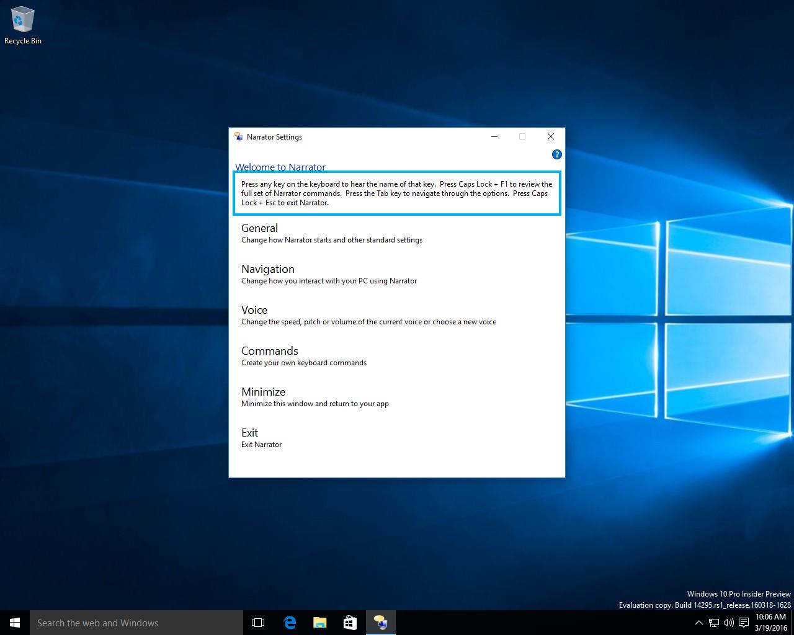Screen dimensions: 794x635
Task: Open the Action Center notifications icon
Action: tap(743, 623)
